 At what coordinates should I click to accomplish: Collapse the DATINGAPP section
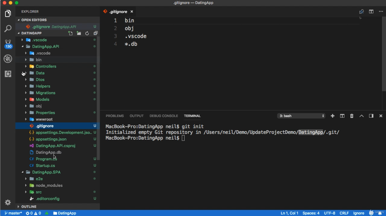[19, 33]
